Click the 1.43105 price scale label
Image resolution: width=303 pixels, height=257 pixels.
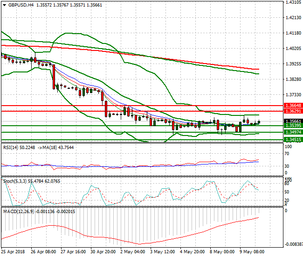[293, 2]
